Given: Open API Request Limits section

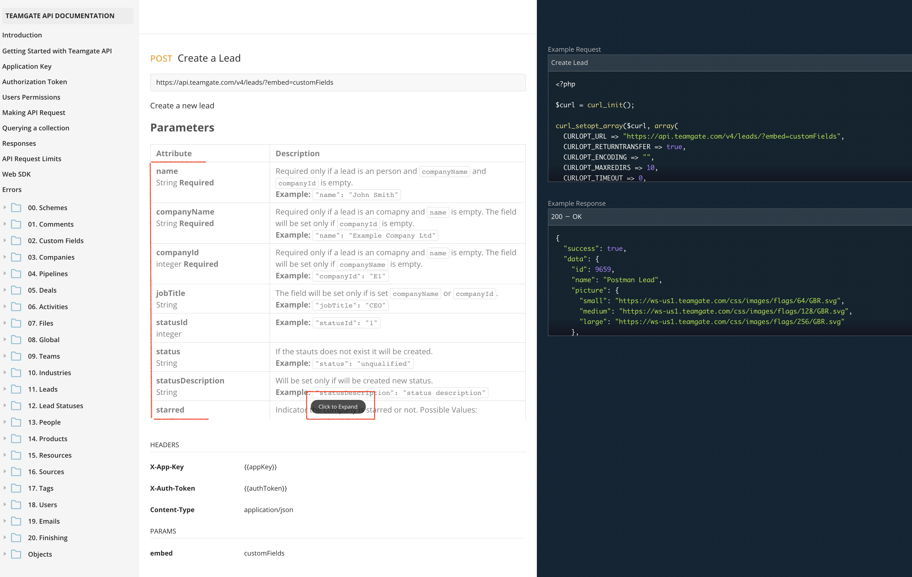Looking at the screenshot, I should tap(31, 159).
